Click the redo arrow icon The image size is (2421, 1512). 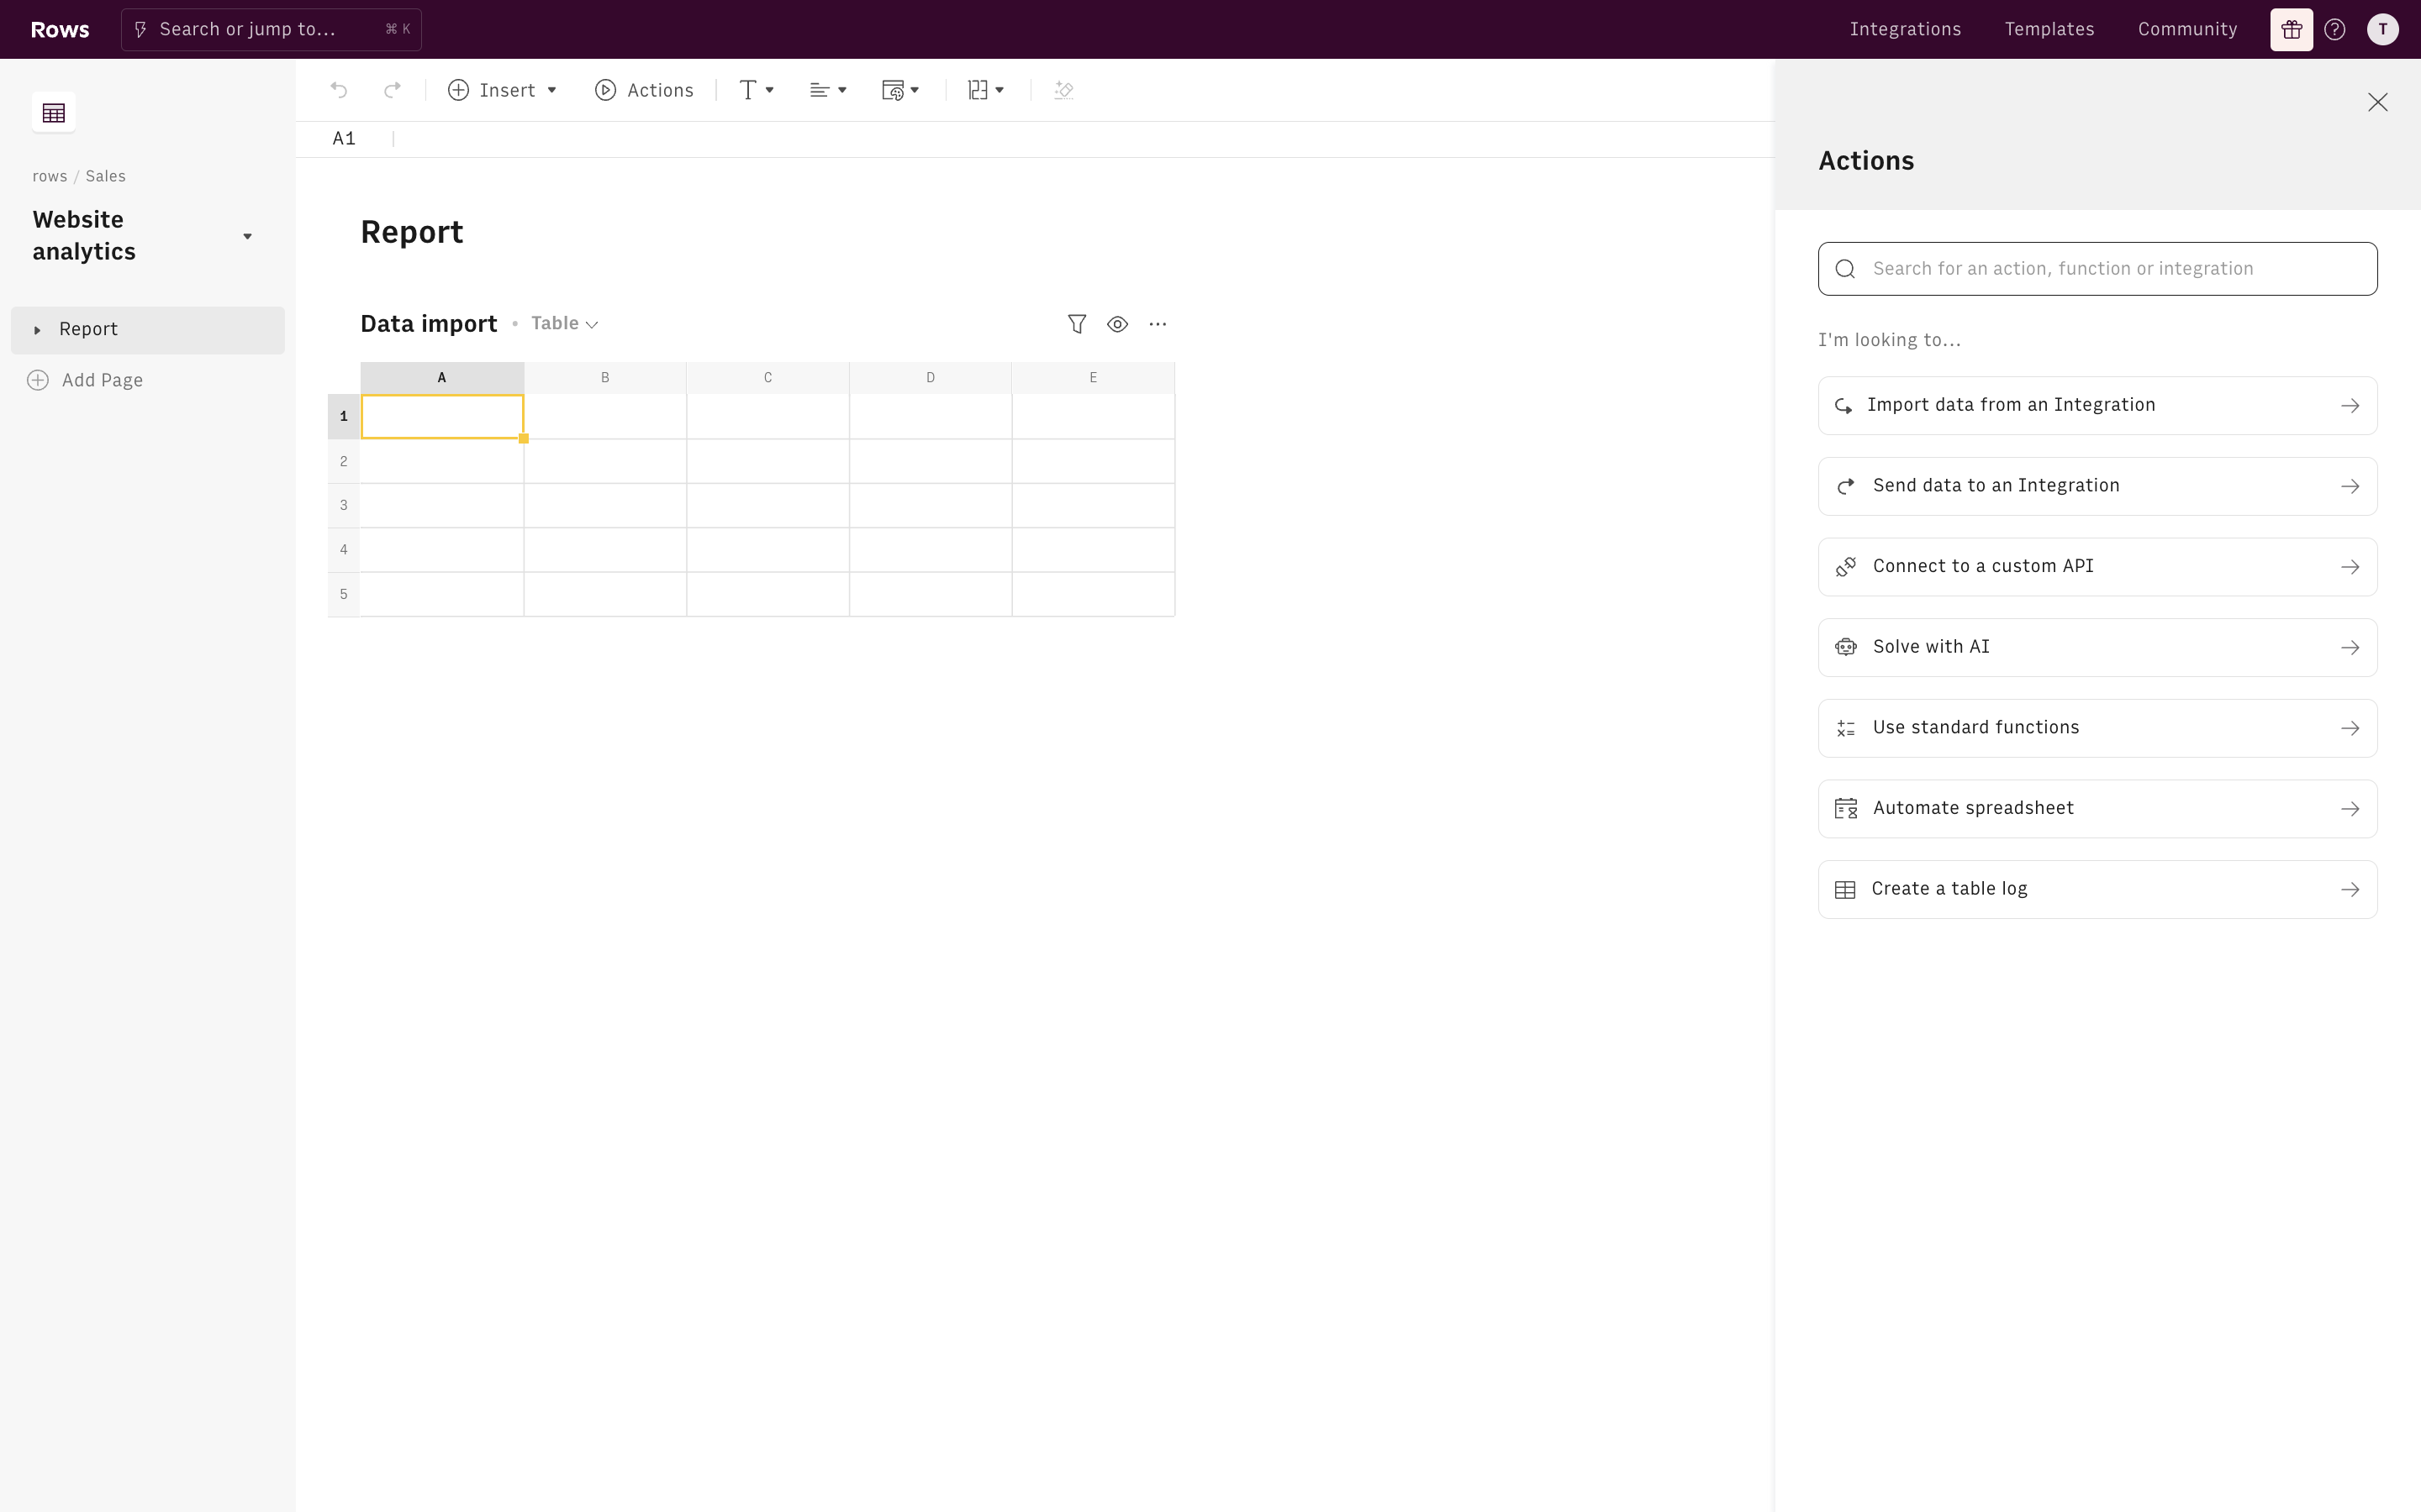point(393,90)
